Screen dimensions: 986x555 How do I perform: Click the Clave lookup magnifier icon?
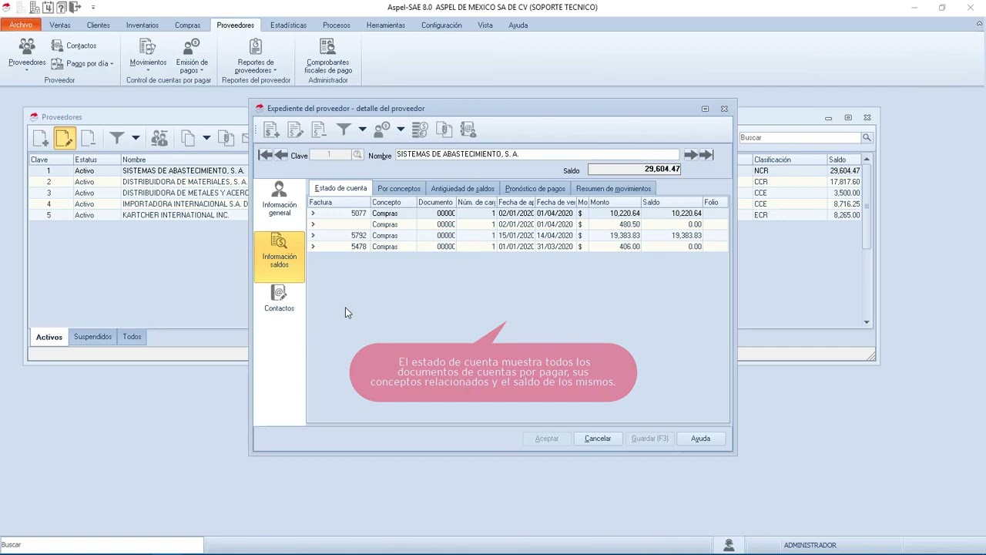[x=357, y=155]
